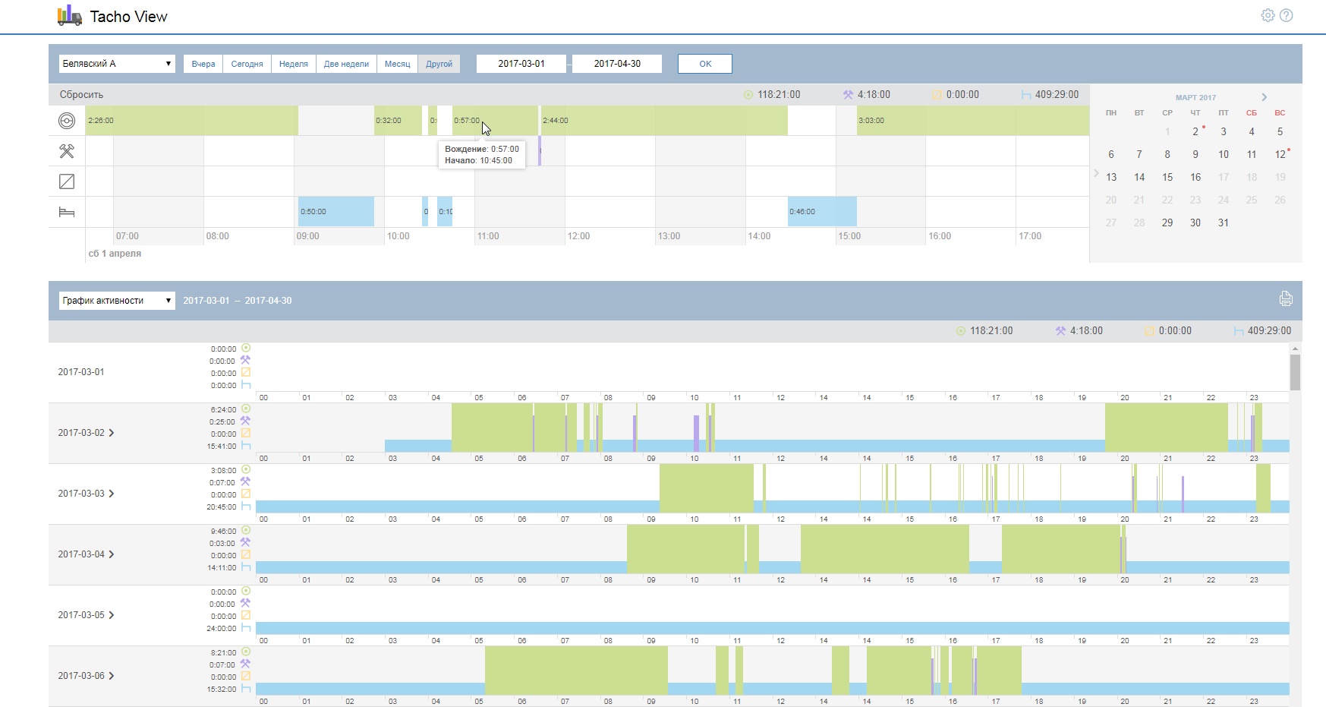Go to next month in calendar
The width and height of the screenshot is (1326, 707).
[x=1264, y=97]
